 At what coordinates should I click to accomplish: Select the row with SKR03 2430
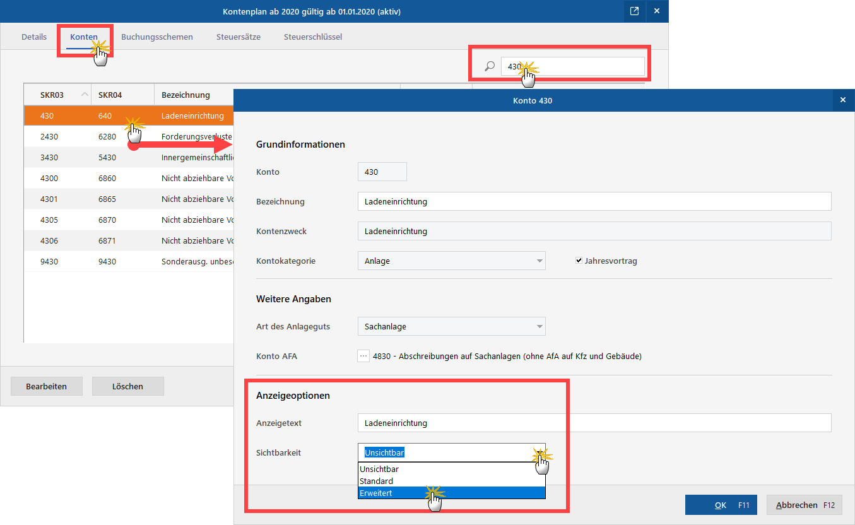pyautogui.click(x=129, y=136)
